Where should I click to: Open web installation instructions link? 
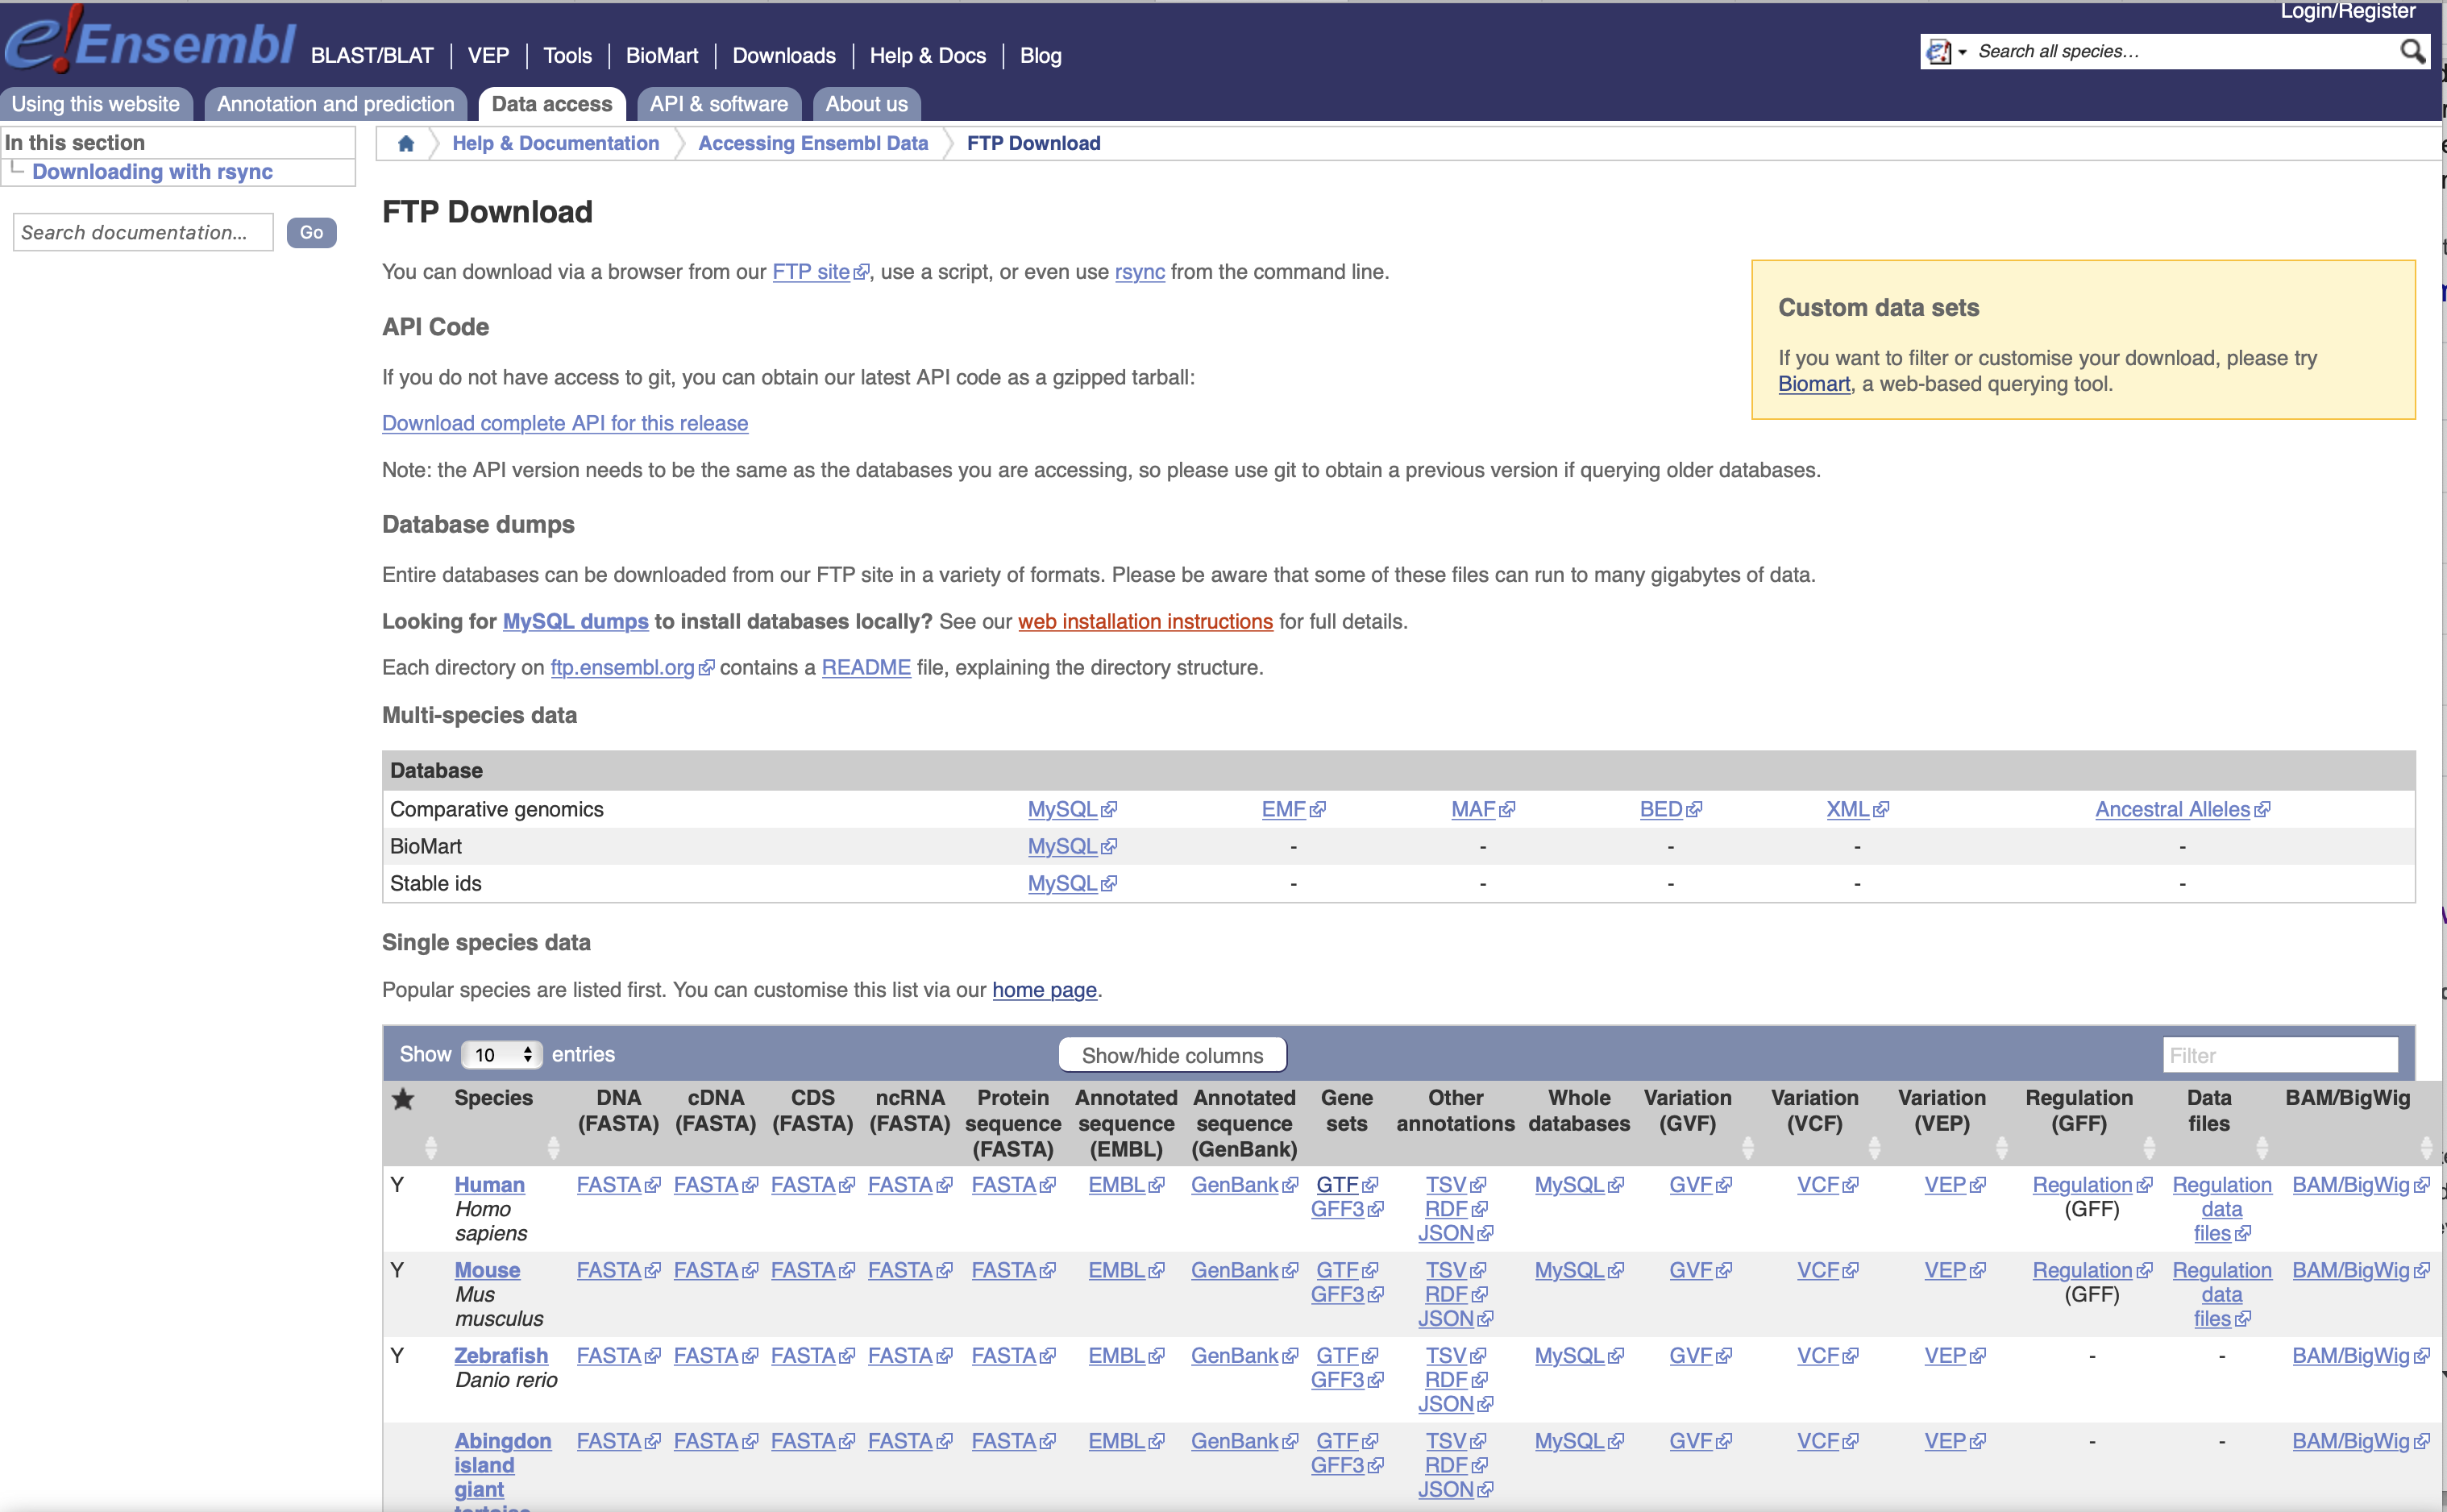point(1145,621)
